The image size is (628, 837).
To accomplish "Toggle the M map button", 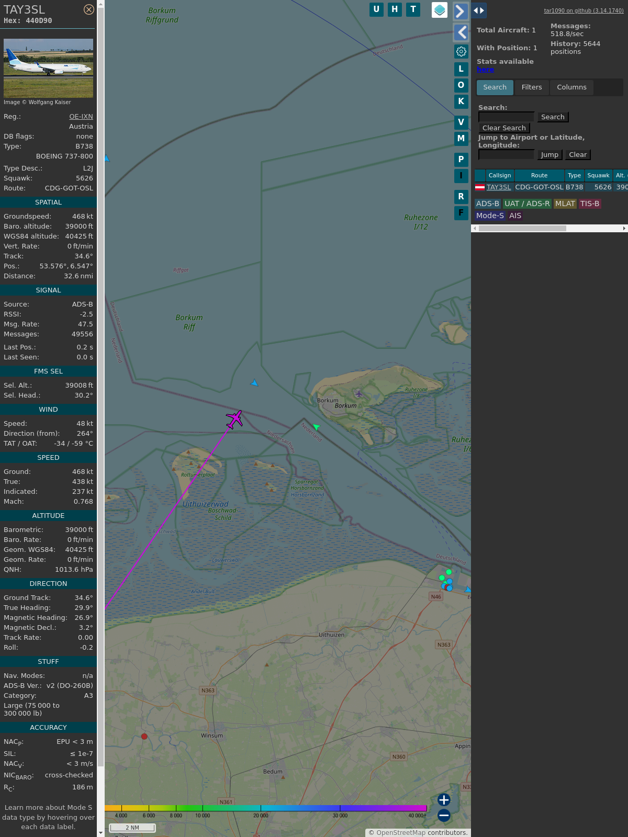I will [x=461, y=139].
